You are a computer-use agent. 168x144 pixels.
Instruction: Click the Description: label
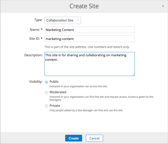coord(33,55)
